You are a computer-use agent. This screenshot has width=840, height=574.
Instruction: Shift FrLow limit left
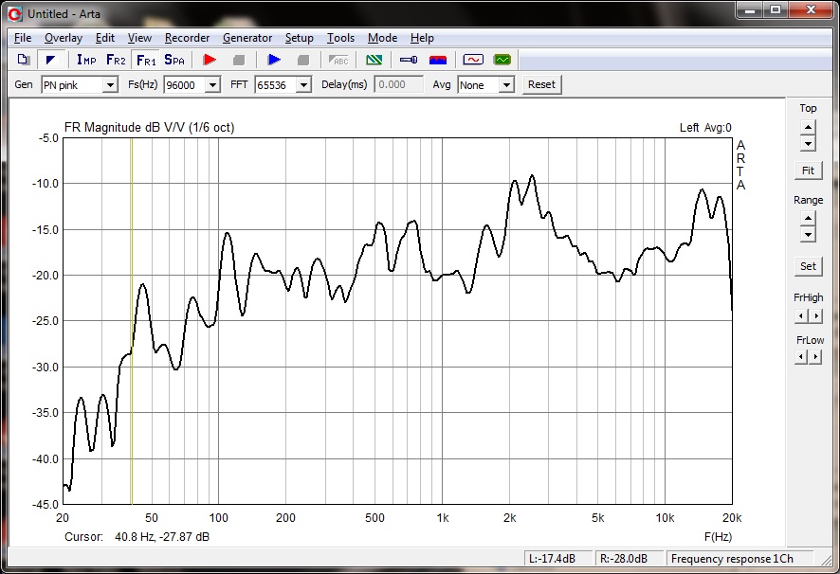pos(801,356)
